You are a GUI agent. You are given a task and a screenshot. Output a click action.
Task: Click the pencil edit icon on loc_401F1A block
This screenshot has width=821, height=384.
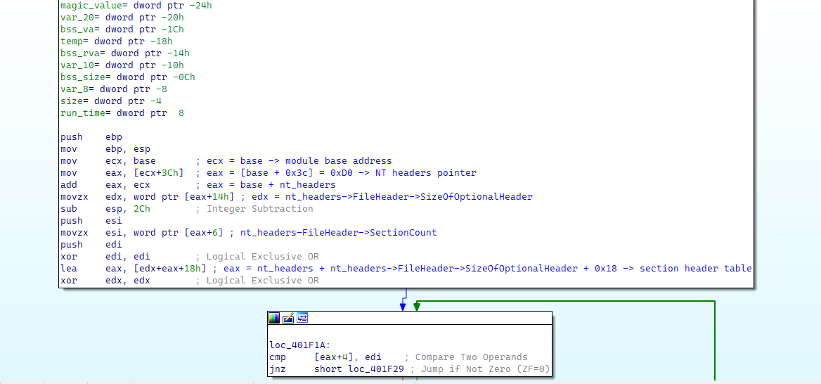click(288, 319)
